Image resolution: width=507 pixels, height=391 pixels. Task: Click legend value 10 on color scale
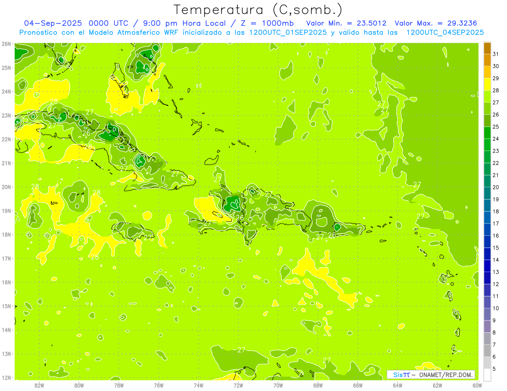(496, 308)
